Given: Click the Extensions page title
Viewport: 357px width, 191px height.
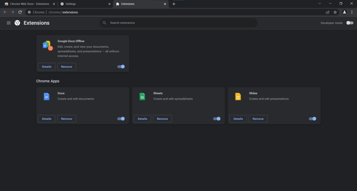Looking at the screenshot, I should [36, 23].
